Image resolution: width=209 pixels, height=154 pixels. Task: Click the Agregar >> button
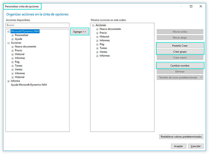tap(79, 32)
